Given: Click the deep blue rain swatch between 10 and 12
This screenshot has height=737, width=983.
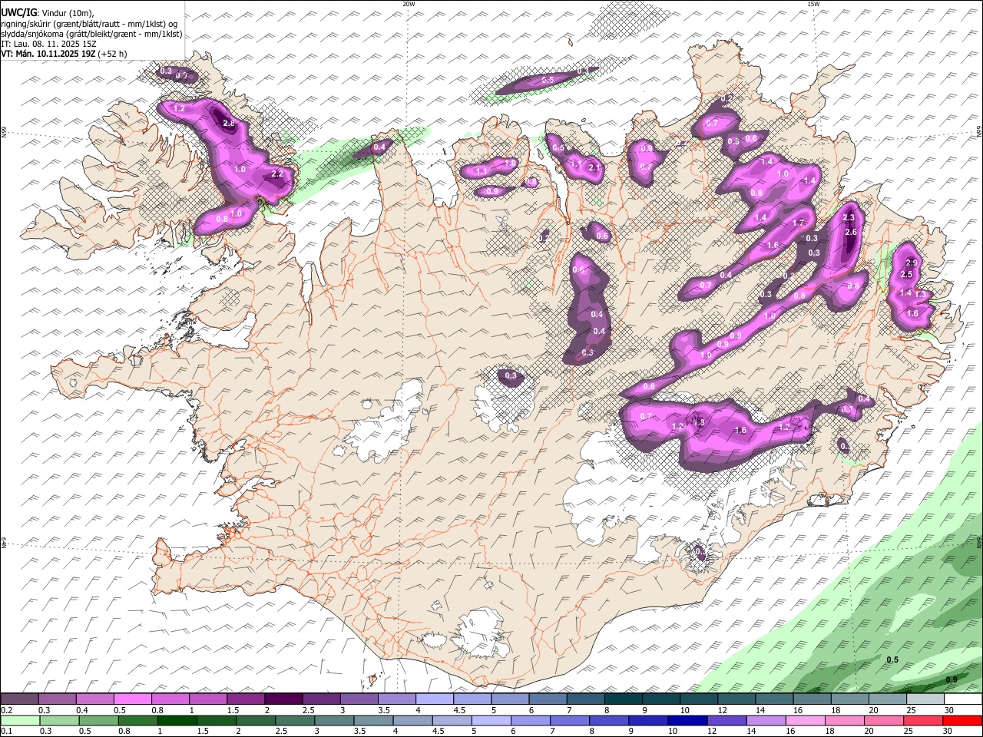Looking at the screenshot, I should coord(687,720).
